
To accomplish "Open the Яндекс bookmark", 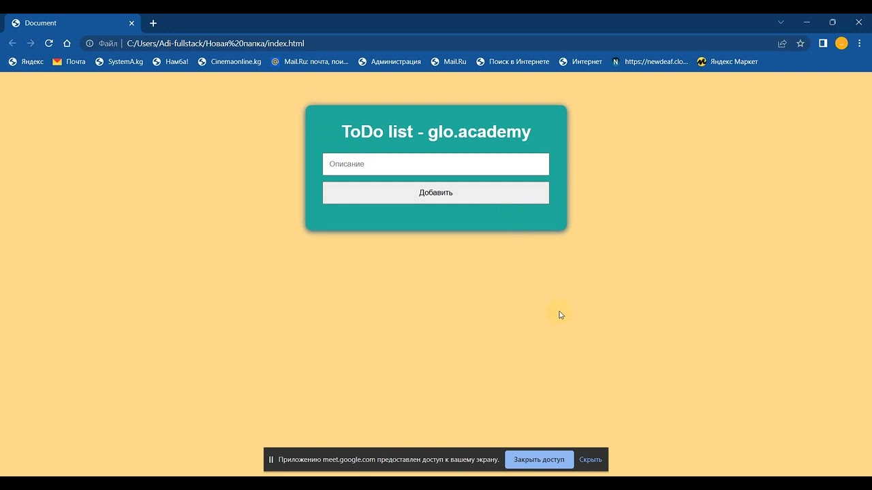I will point(26,61).
